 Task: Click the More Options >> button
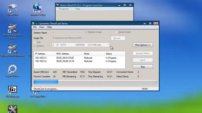click(143, 45)
